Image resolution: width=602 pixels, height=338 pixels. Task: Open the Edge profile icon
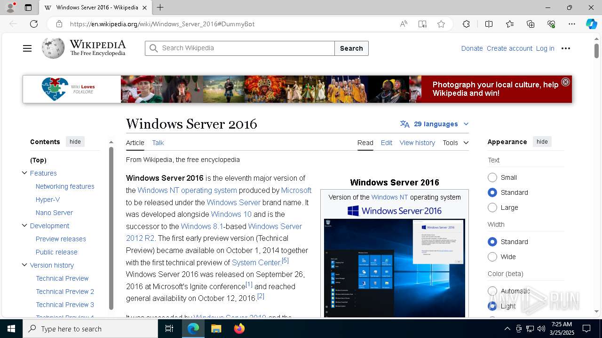10,8
